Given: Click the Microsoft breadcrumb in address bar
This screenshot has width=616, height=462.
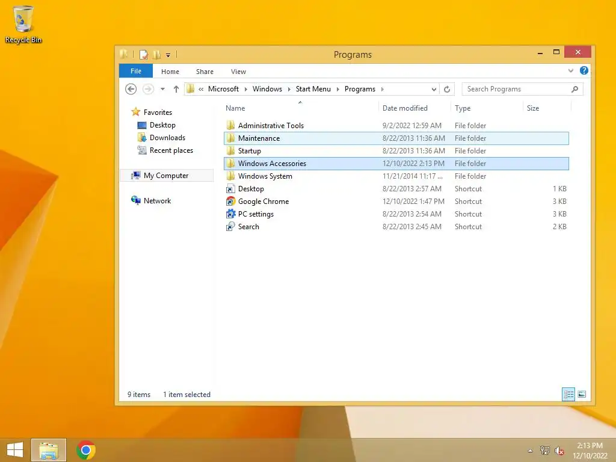Looking at the screenshot, I should (x=223, y=89).
